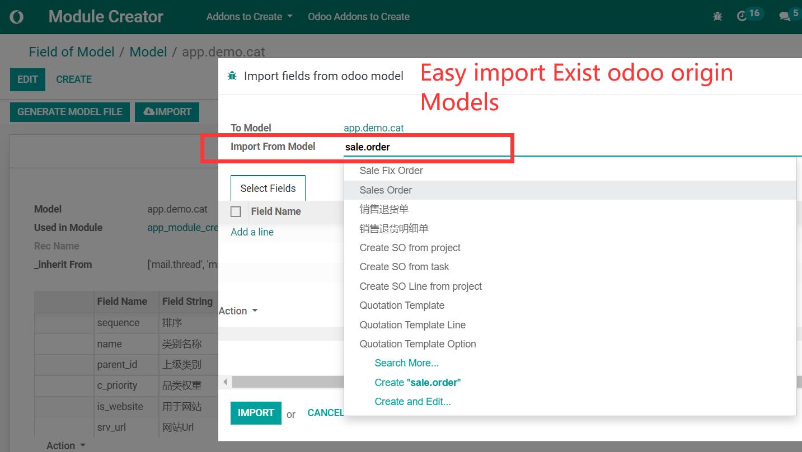Expand the Addons to Create menu
802x452 pixels.
tap(249, 17)
